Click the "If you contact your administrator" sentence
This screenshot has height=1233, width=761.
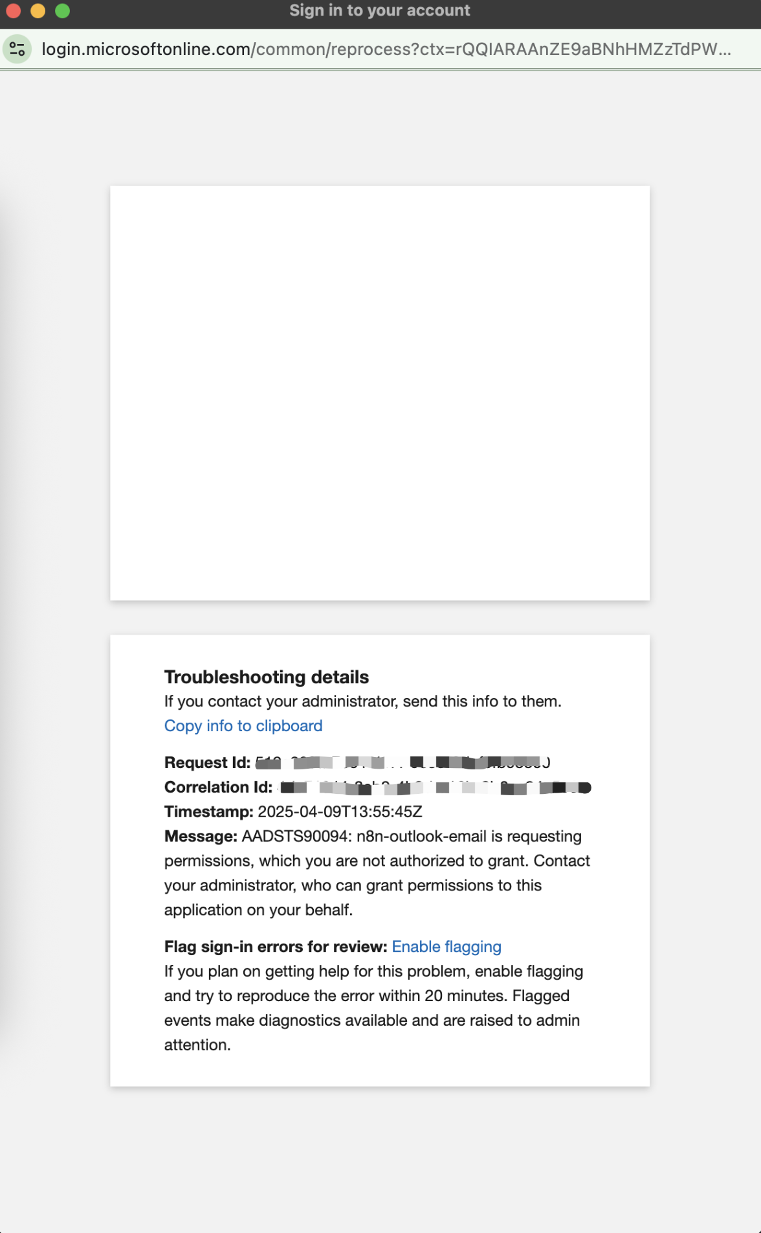coord(362,701)
